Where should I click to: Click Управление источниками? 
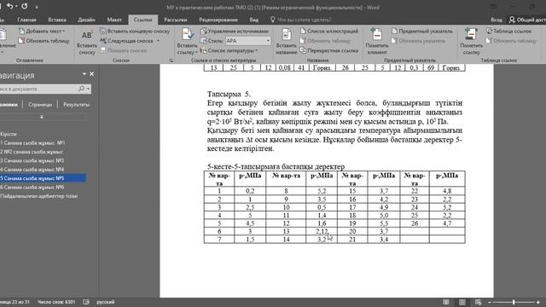coord(235,31)
